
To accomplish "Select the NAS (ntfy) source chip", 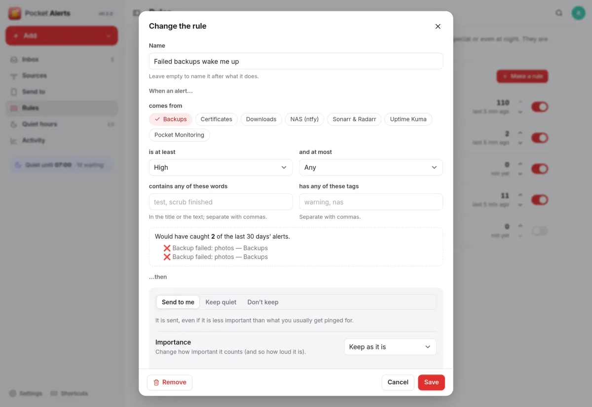I will 304,119.
